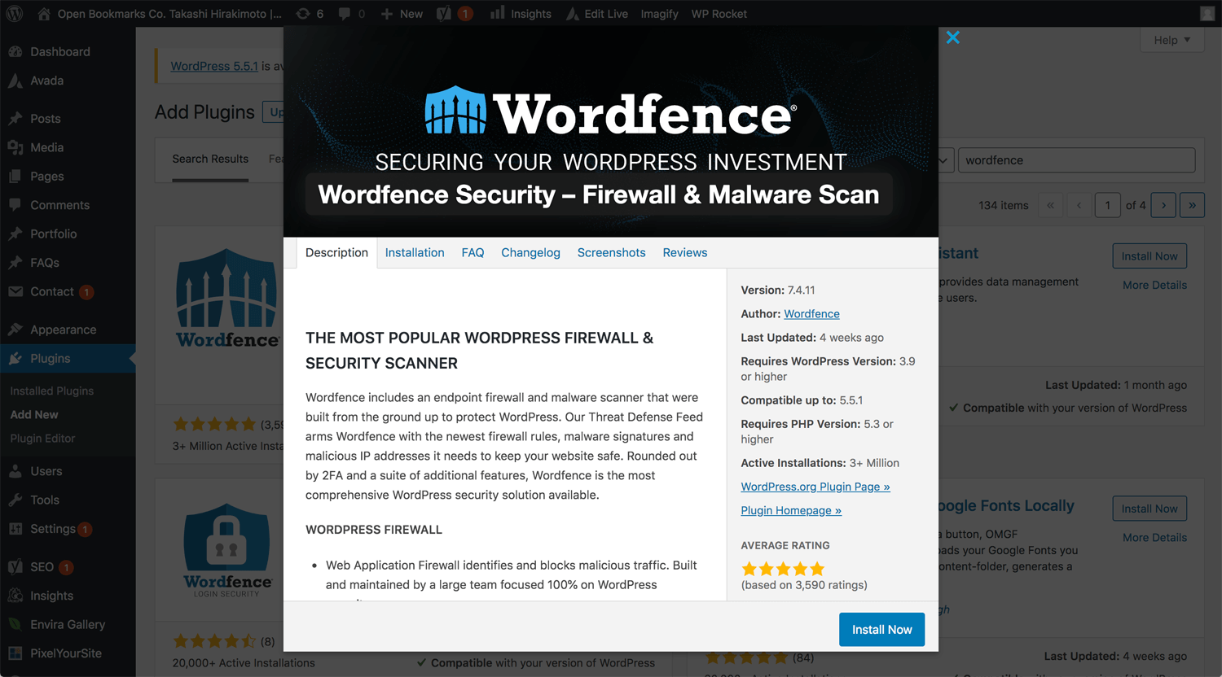Click the Wordfence Login Security thumbnail
Viewport: 1222px width, 677px height.
(x=227, y=552)
